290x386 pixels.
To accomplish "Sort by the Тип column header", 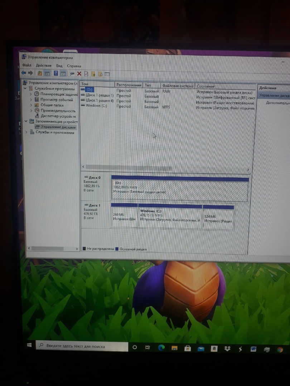I will (x=152, y=85).
